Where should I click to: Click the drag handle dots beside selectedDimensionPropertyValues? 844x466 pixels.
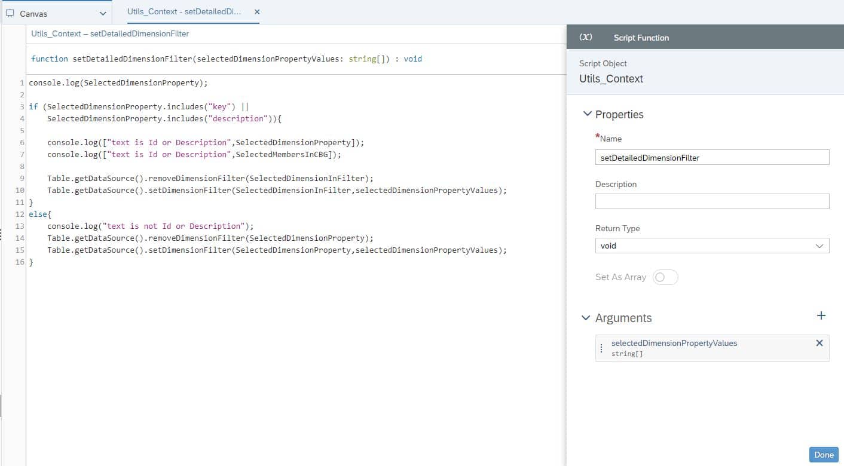[601, 348]
